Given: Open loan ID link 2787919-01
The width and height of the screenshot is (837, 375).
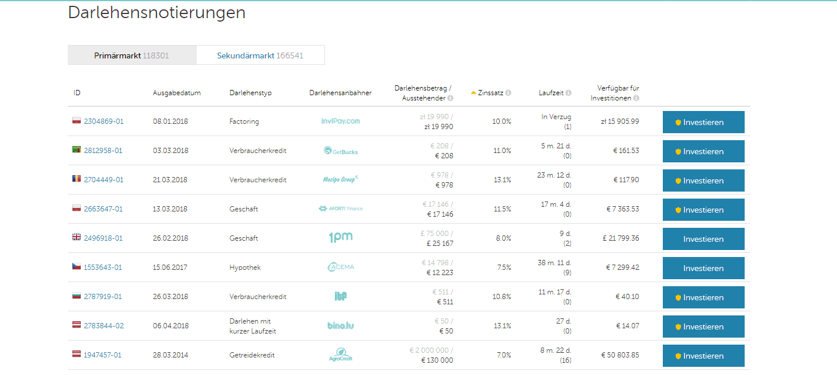Looking at the screenshot, I should pos(103,297).
